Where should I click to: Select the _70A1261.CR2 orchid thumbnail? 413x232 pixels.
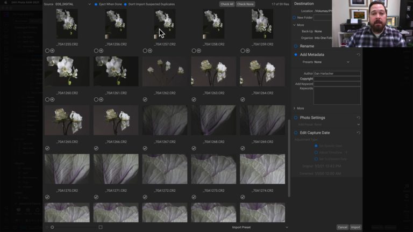pos(116,71)
